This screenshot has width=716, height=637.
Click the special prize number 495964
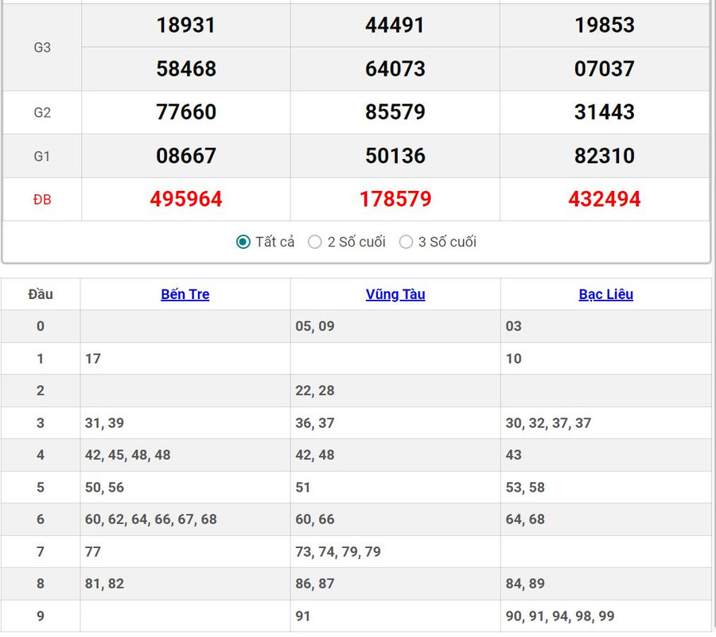tap(185, 199)
